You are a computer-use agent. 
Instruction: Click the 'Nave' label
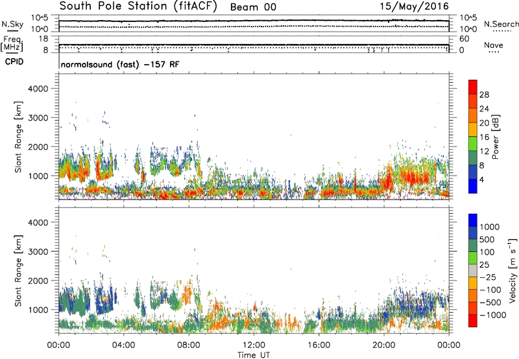tap(494, 45)
